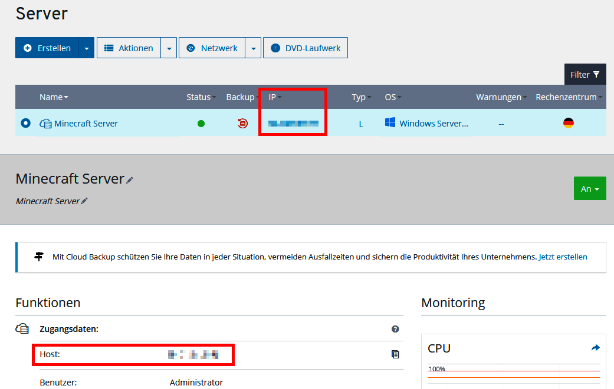Follow the Jetzt erstellen link
Screen dimensions: 614x389
(x=563, y=257)
